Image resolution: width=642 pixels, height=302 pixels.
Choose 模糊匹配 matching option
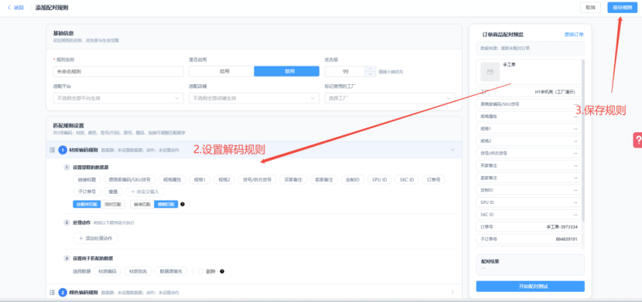166,205
